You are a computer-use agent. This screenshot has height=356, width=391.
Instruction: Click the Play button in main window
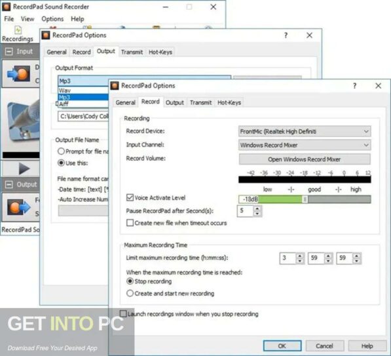(x=24, y=168)
